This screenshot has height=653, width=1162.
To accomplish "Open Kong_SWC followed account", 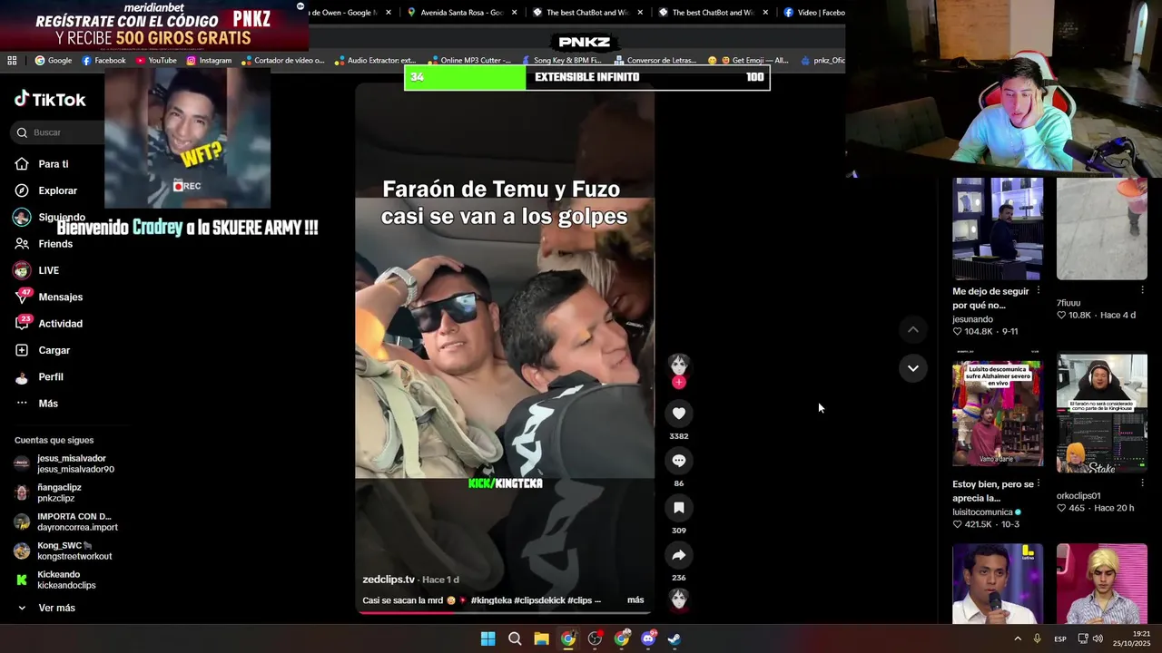I will coord(68,551).
